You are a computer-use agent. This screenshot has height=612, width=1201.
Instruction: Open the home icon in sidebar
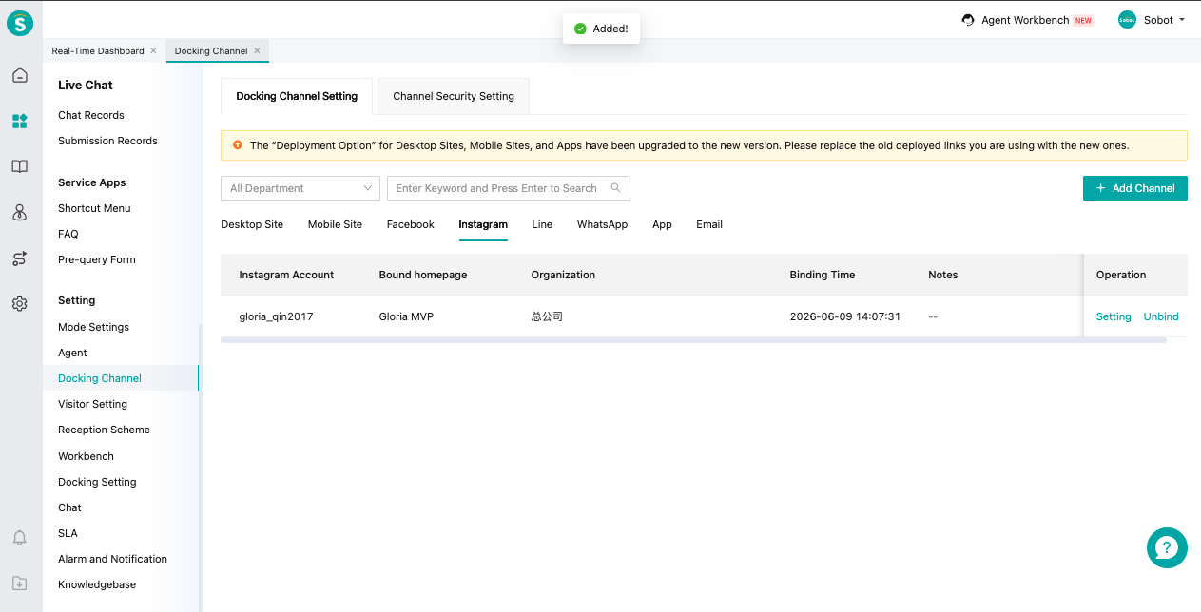pos(20,76)
